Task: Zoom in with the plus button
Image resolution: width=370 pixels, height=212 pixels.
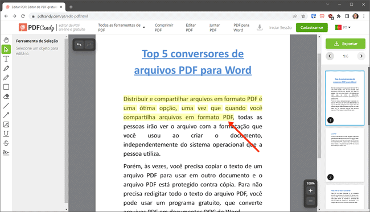Action: point(311,191)
